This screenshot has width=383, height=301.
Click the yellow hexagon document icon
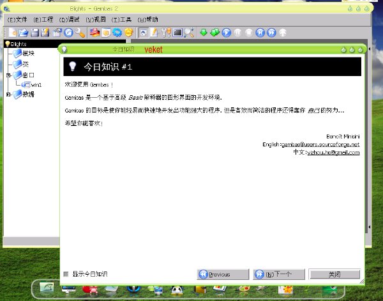[106, 33]
